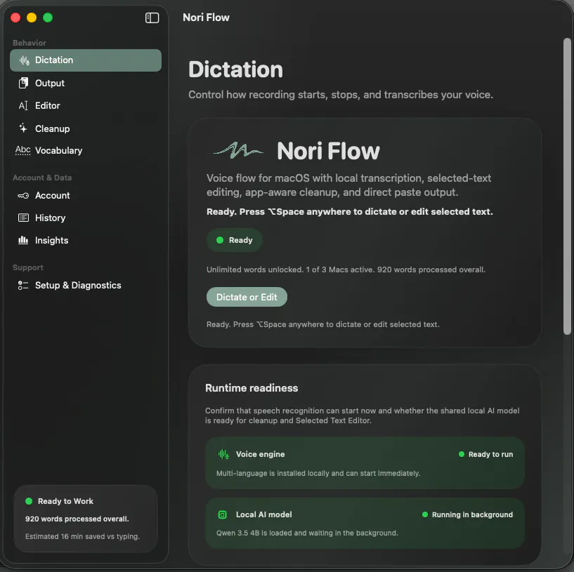The width and height of the screenshot is (574, 572).
Task: Click "920 words processed overall." in sidebar
Action: click(x=77, y=519)
